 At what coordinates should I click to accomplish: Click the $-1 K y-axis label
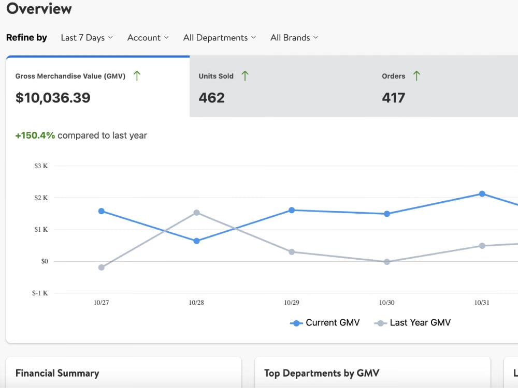click(40, 293)
